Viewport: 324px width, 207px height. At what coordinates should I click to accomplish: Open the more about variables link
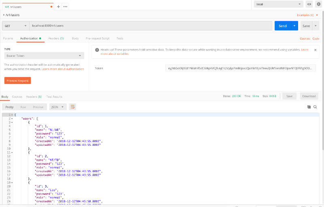115,54
